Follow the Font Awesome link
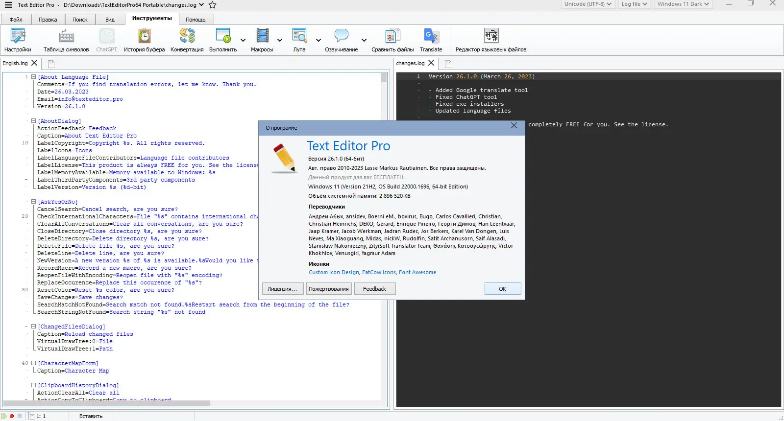 [x=417, y=272]
